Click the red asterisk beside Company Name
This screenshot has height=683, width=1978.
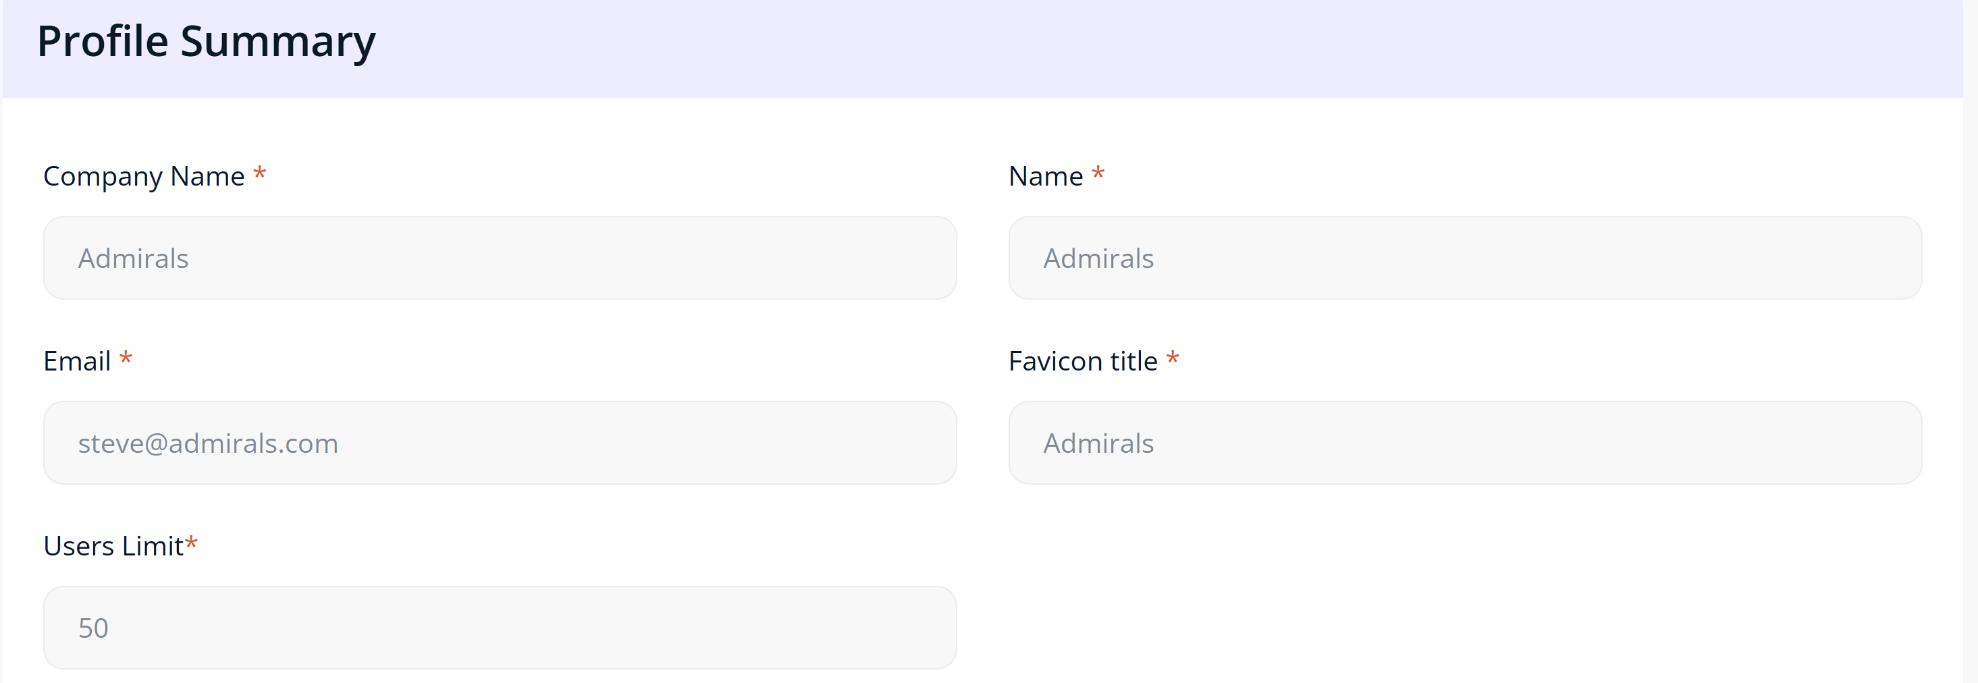pos(261,173)
